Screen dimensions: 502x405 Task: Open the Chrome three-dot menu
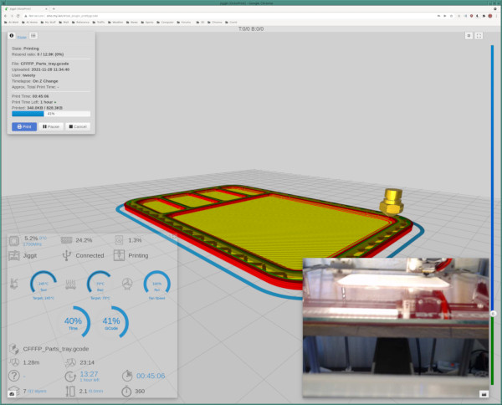pos(496,16)
